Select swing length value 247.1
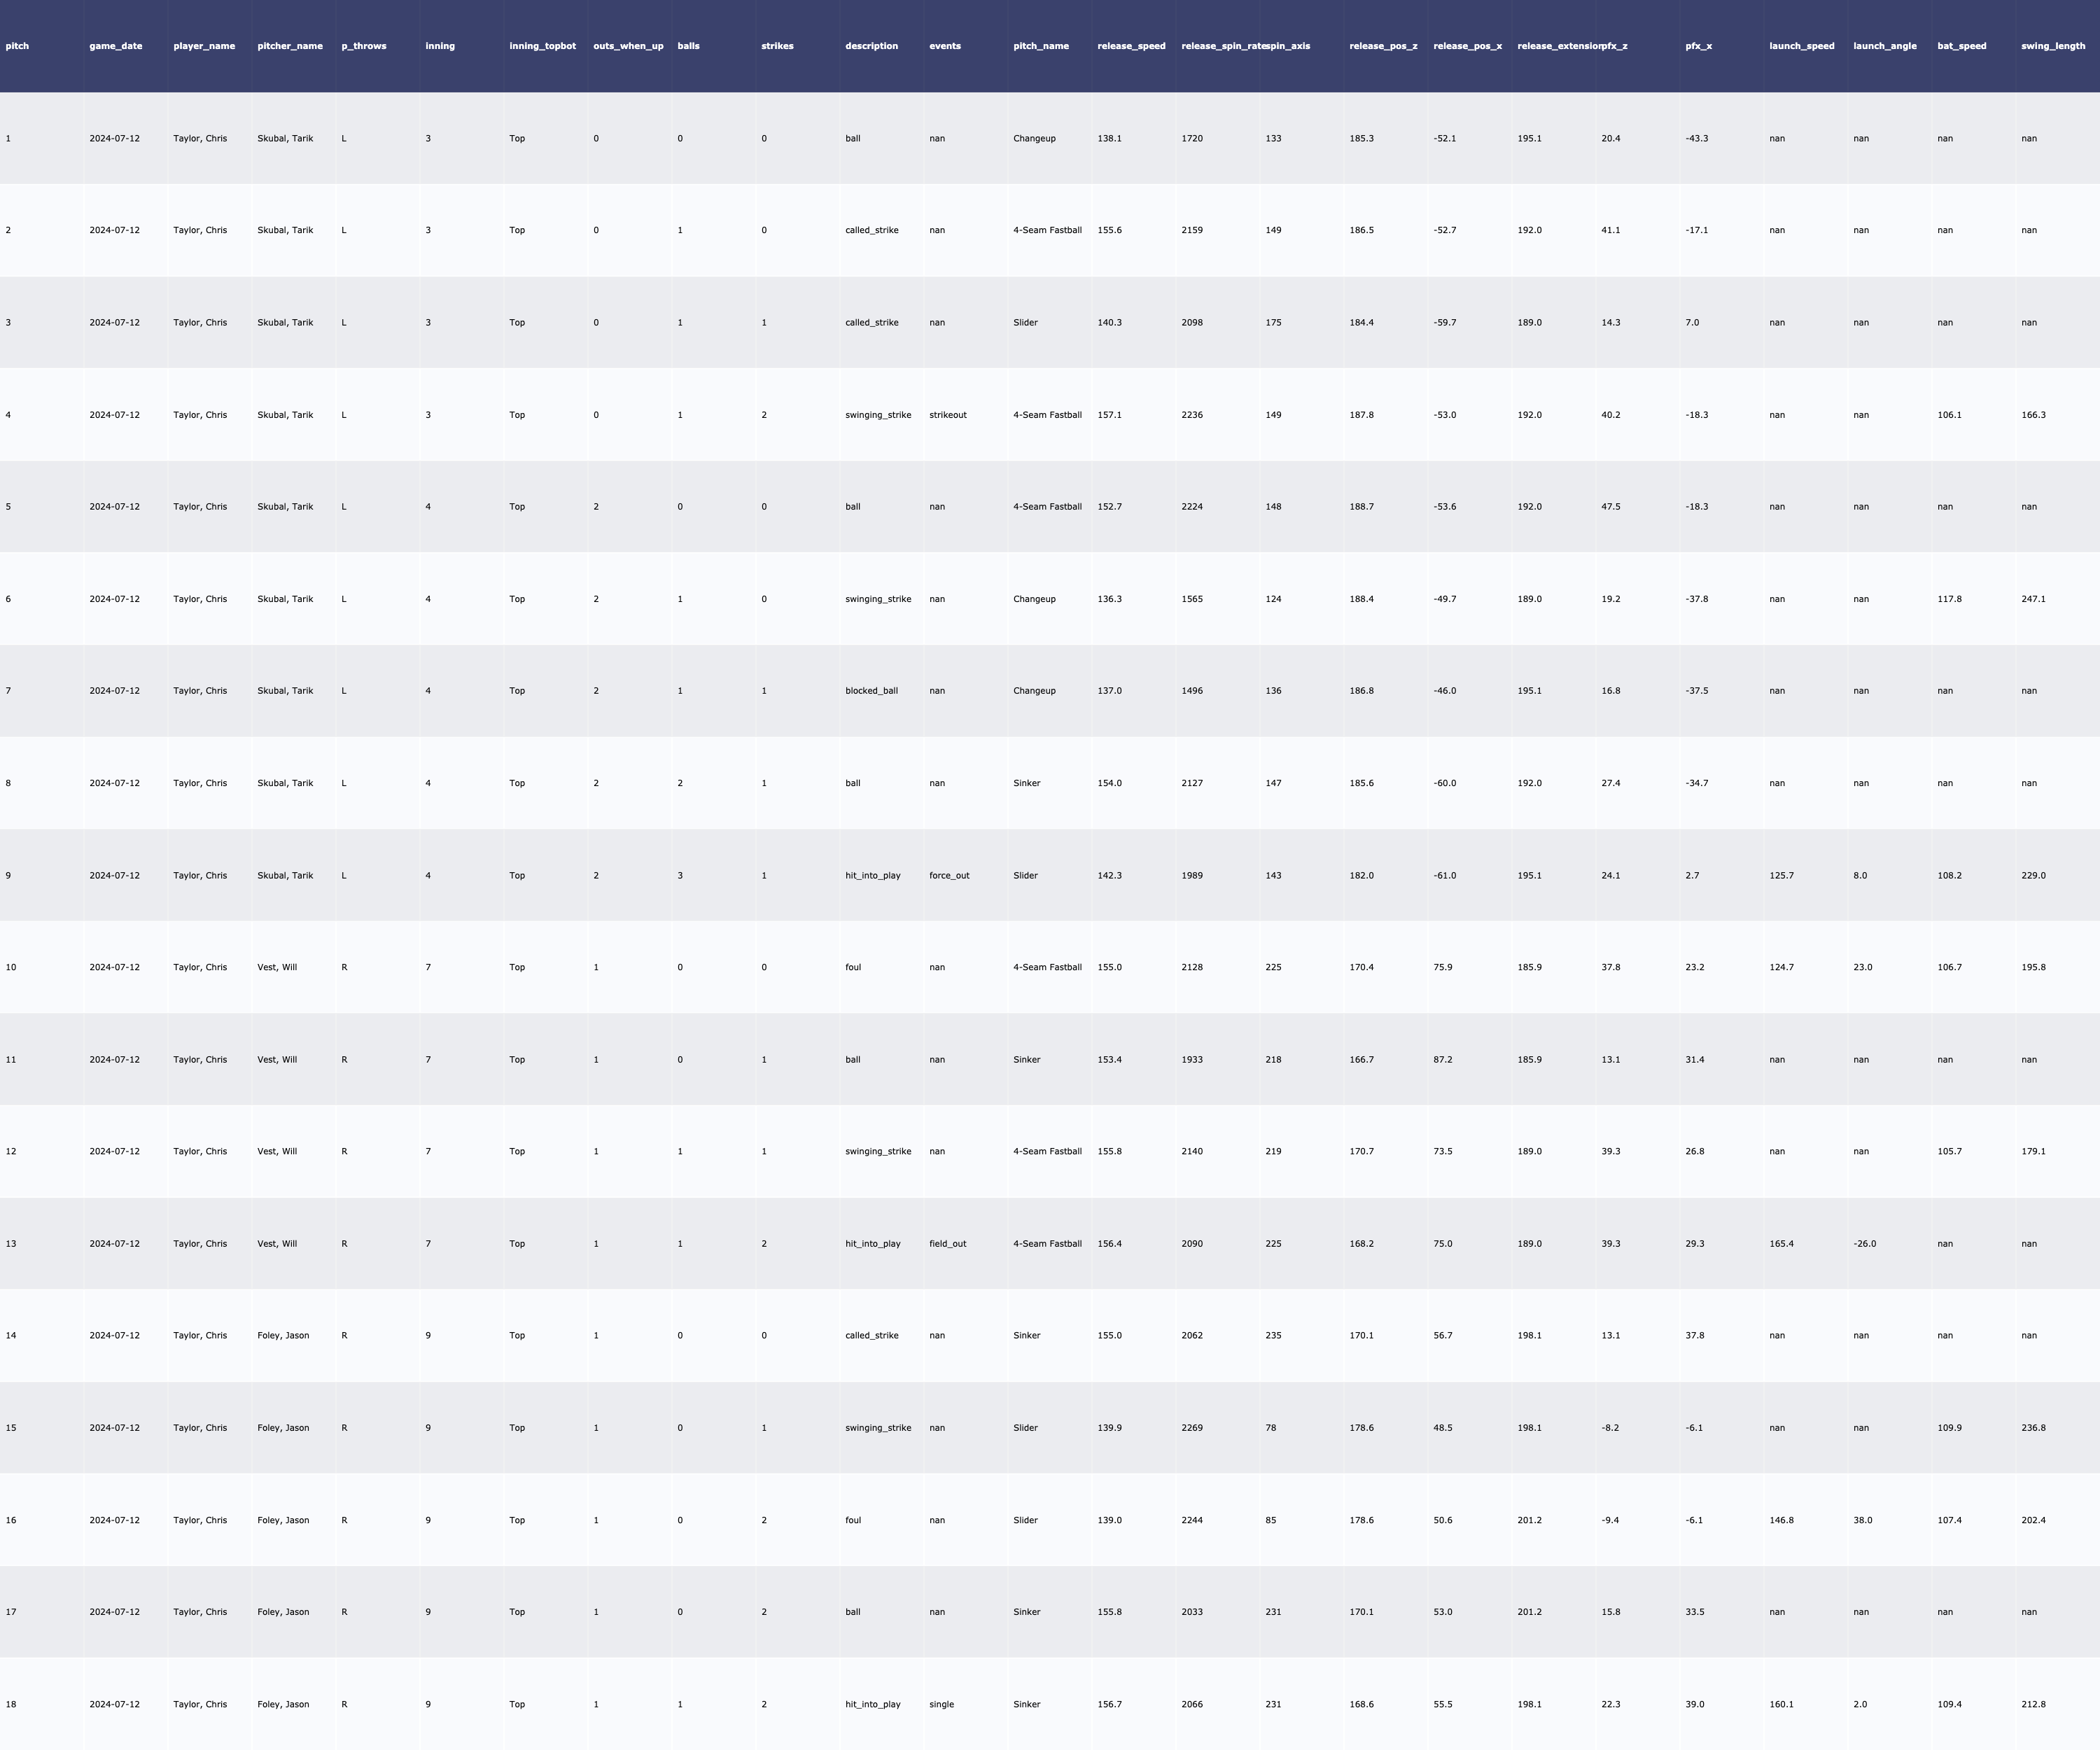This screenshot has height=1750, width=2100. click(2033, 599)
